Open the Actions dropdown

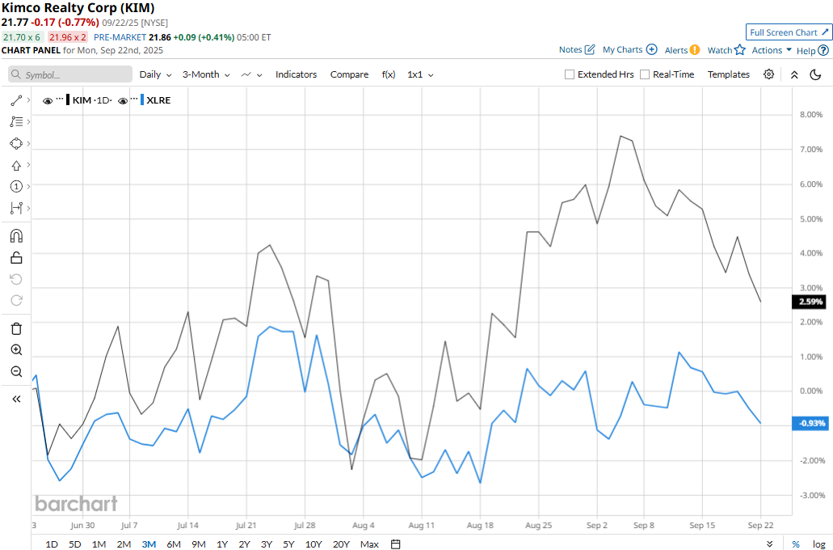[772, 50]
